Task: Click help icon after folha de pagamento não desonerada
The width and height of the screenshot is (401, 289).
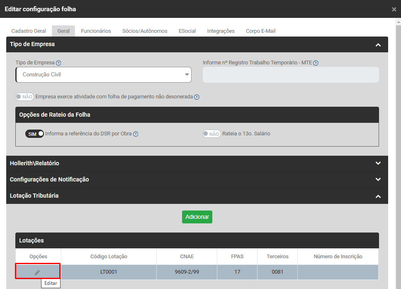Action: click(197, 97)
